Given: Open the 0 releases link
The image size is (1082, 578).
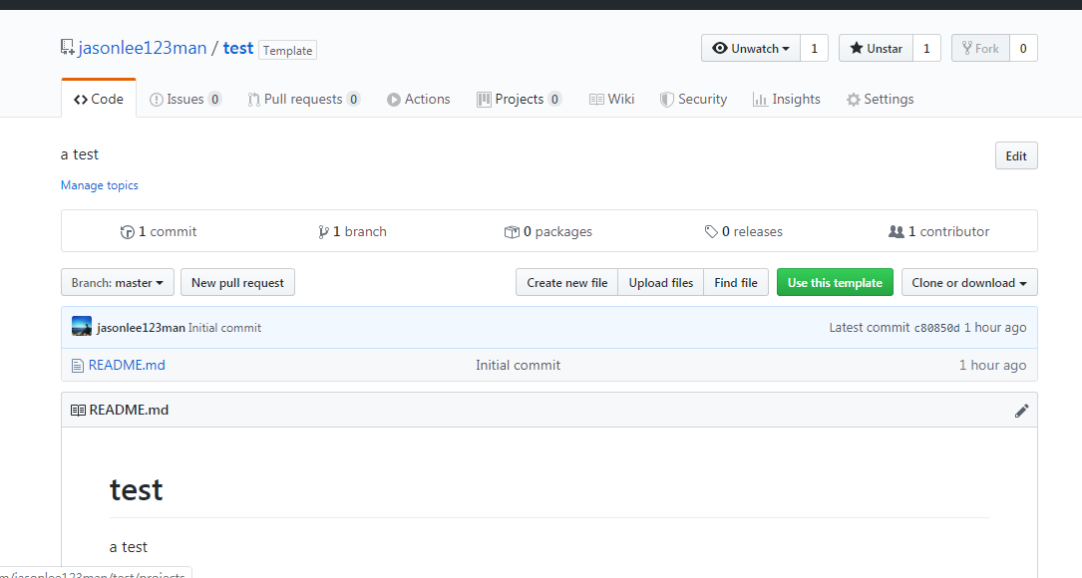Looking at the screenshot, I should [x=744, y=232].
